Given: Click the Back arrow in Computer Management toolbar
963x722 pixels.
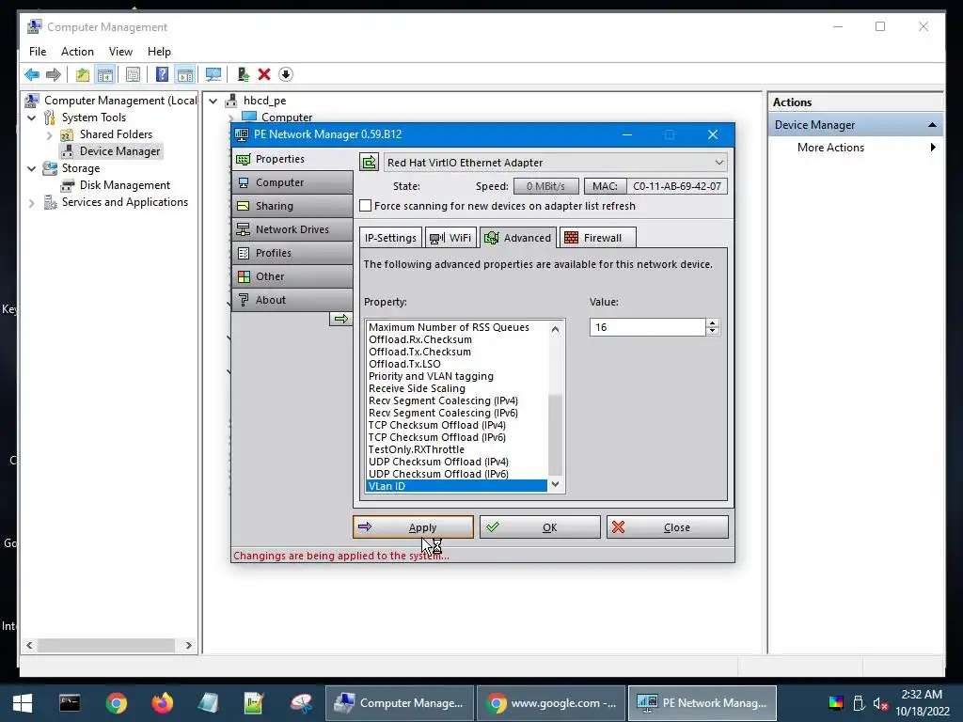Looking at the screenshot, I should (32, 75).
